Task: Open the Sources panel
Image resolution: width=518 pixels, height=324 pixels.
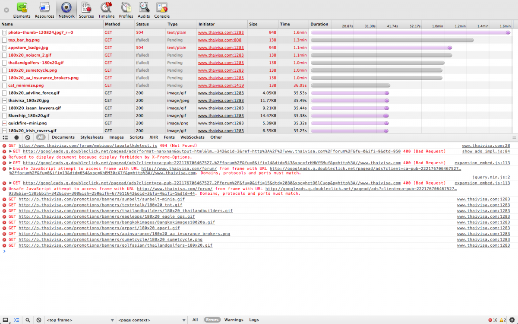Action: (x=86, y=10)
